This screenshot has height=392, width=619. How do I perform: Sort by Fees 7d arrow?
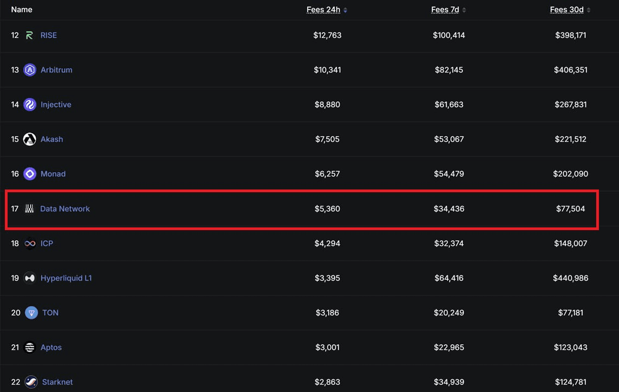[464, 10]
